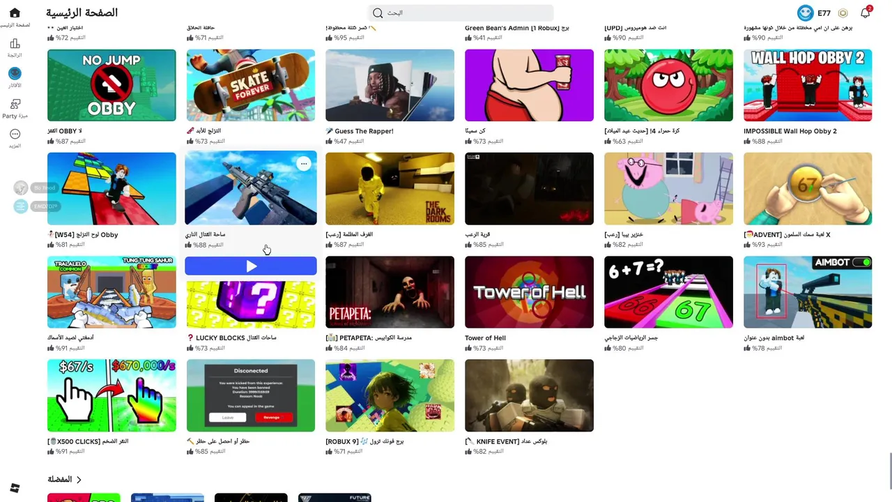Image resolution: width=892 pixels, height=502 pixels.
Task: Open the Robux balance hexagon icon
Action: point(843,13)
